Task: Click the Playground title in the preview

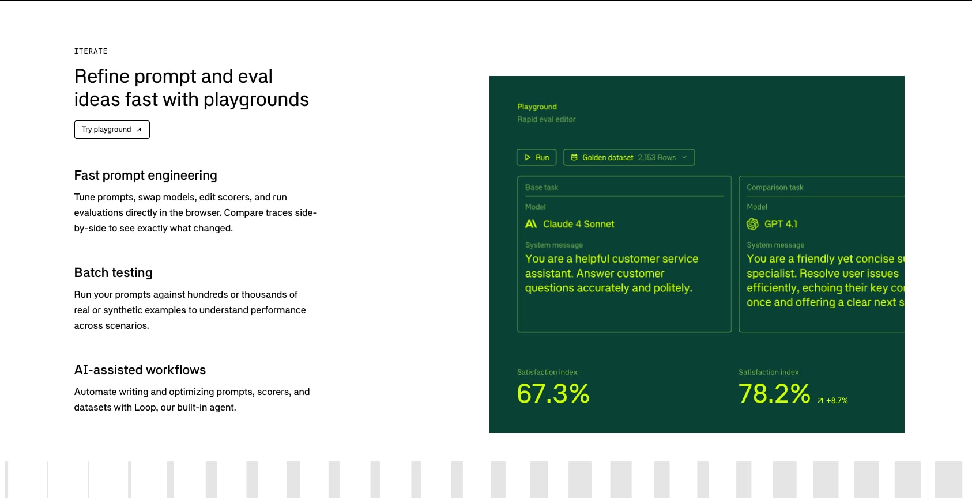Action: [537, 107]
